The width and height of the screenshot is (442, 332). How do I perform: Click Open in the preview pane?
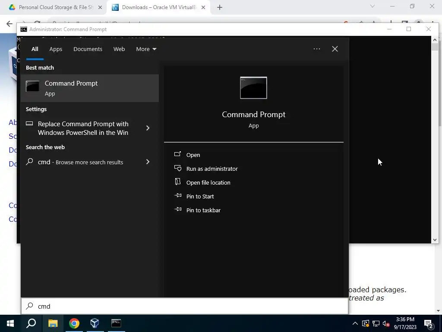click(x=193, y=155)
